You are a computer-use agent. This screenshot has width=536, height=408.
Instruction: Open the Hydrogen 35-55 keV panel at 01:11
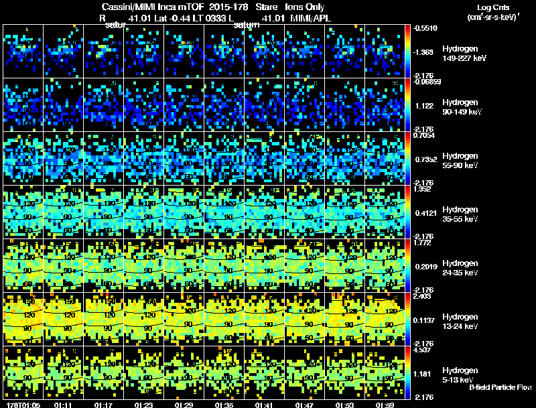point(63,212)
